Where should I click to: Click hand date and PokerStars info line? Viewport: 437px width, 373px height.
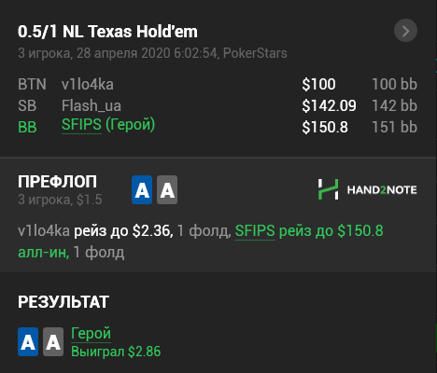coord(152,53)
